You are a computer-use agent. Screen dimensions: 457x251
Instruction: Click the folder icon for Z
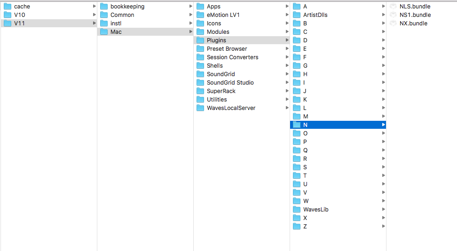(x=297, y=226)
